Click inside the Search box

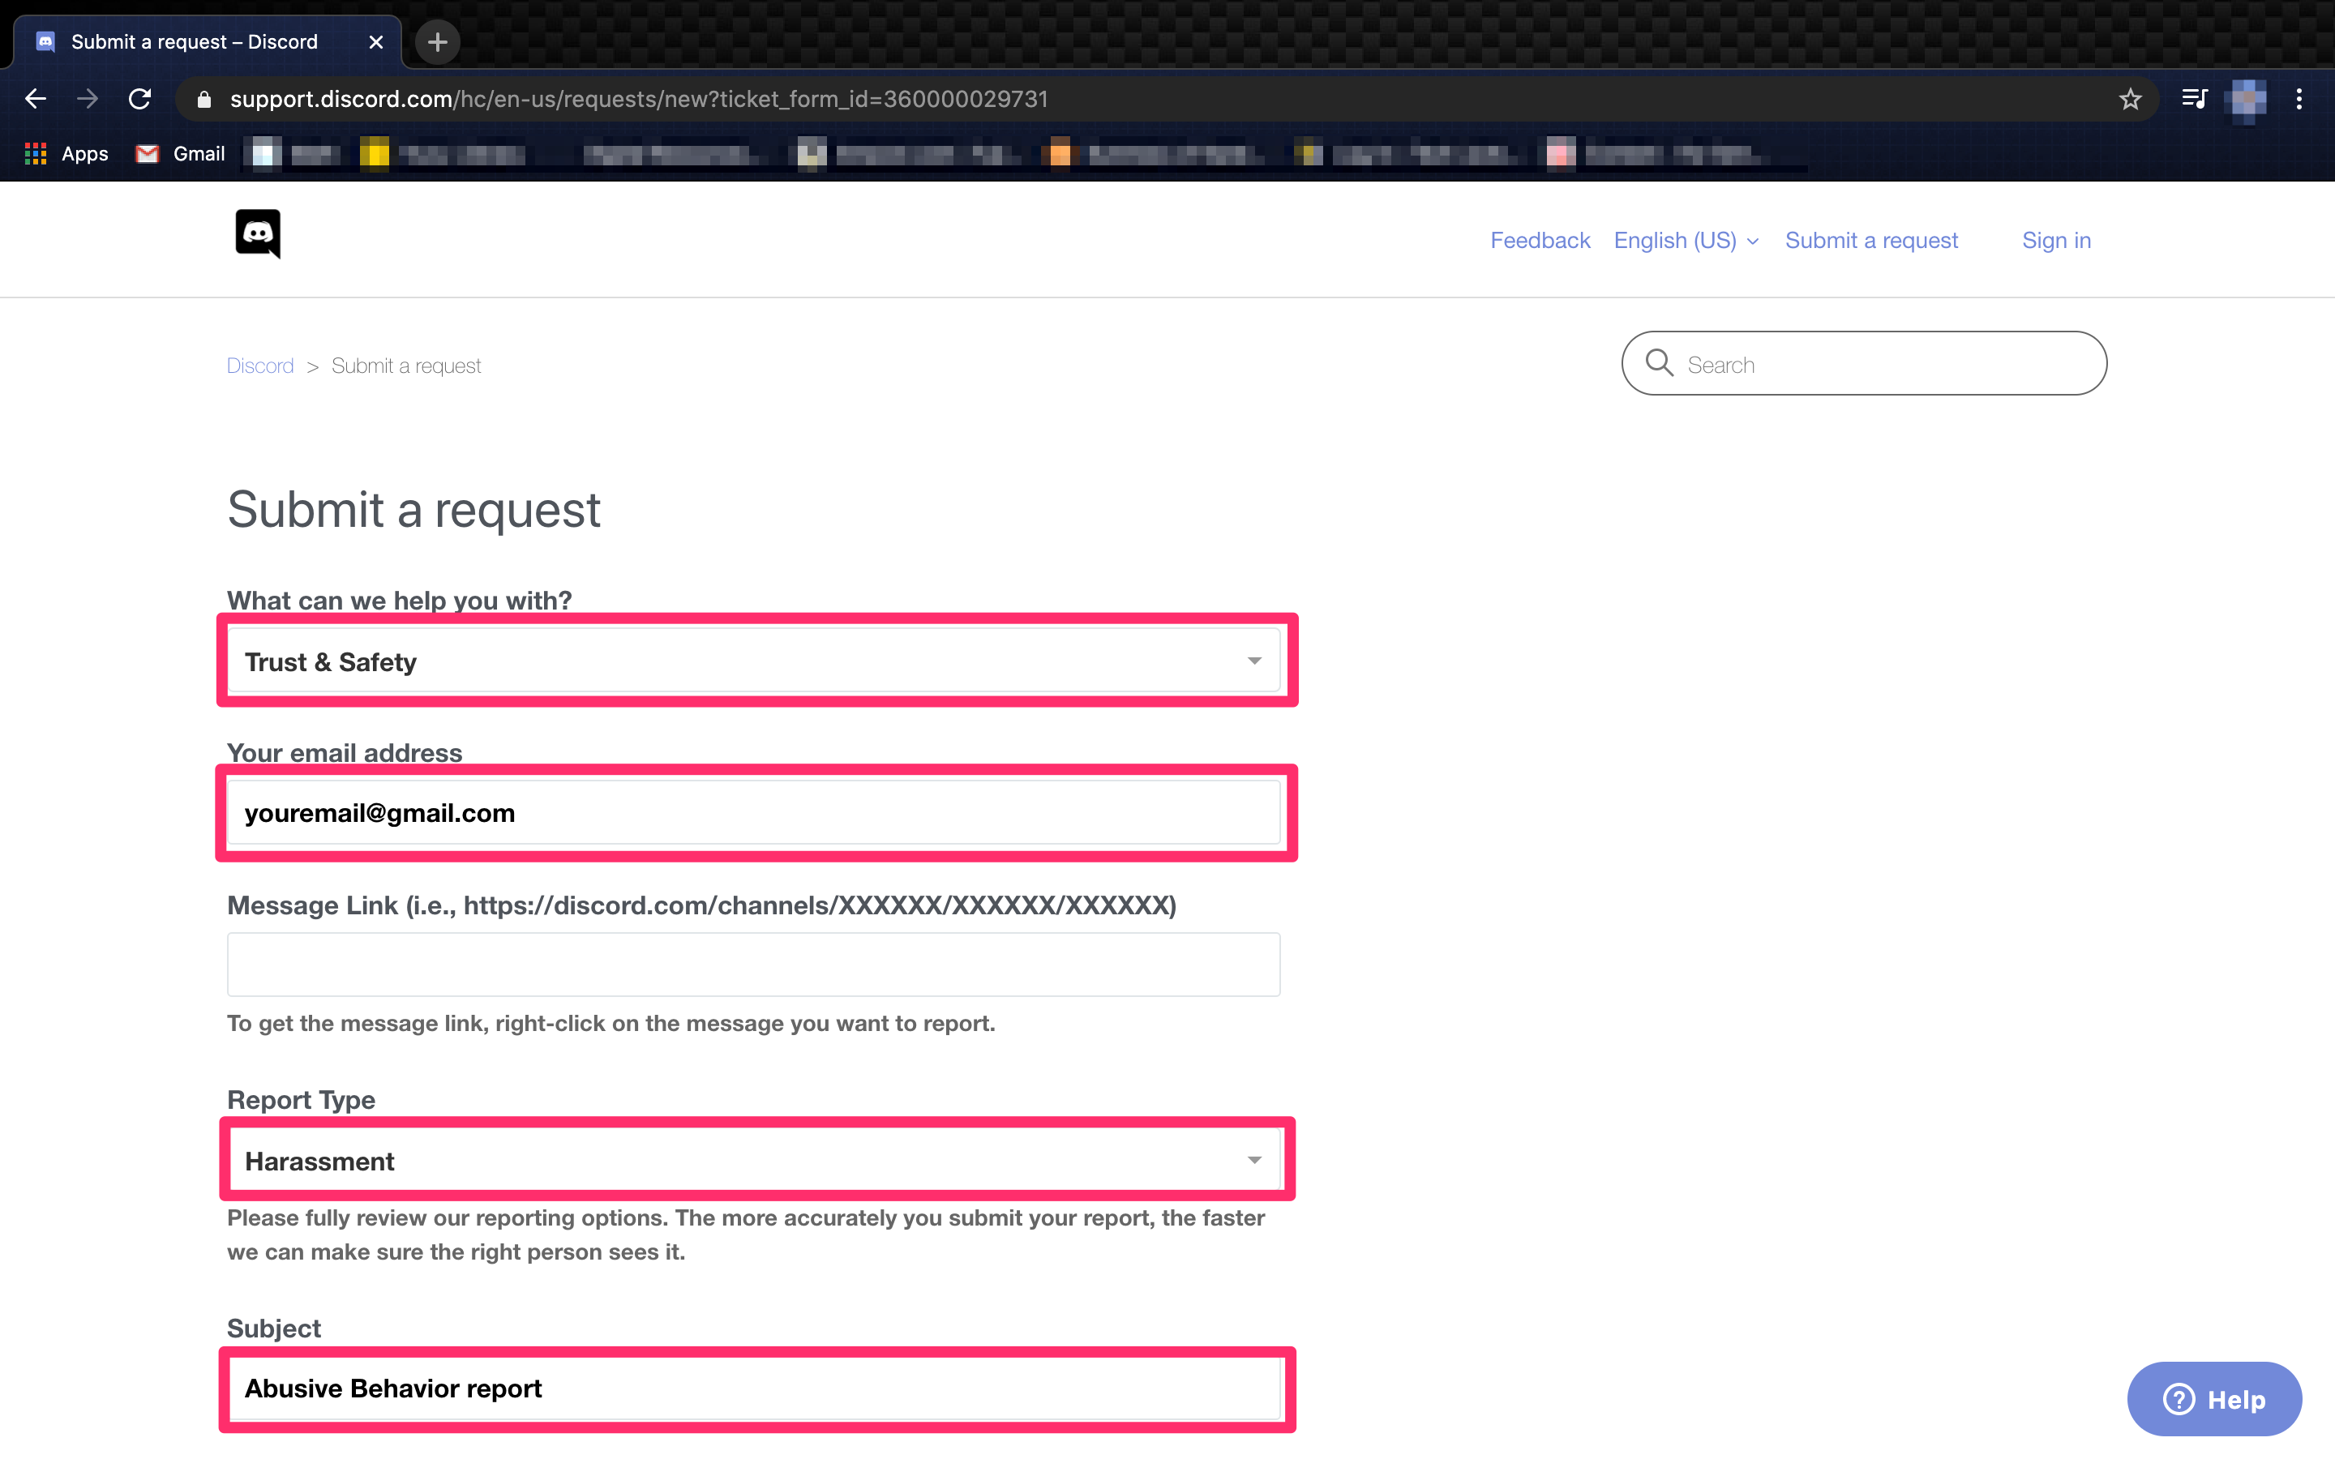click(1862, 364)
